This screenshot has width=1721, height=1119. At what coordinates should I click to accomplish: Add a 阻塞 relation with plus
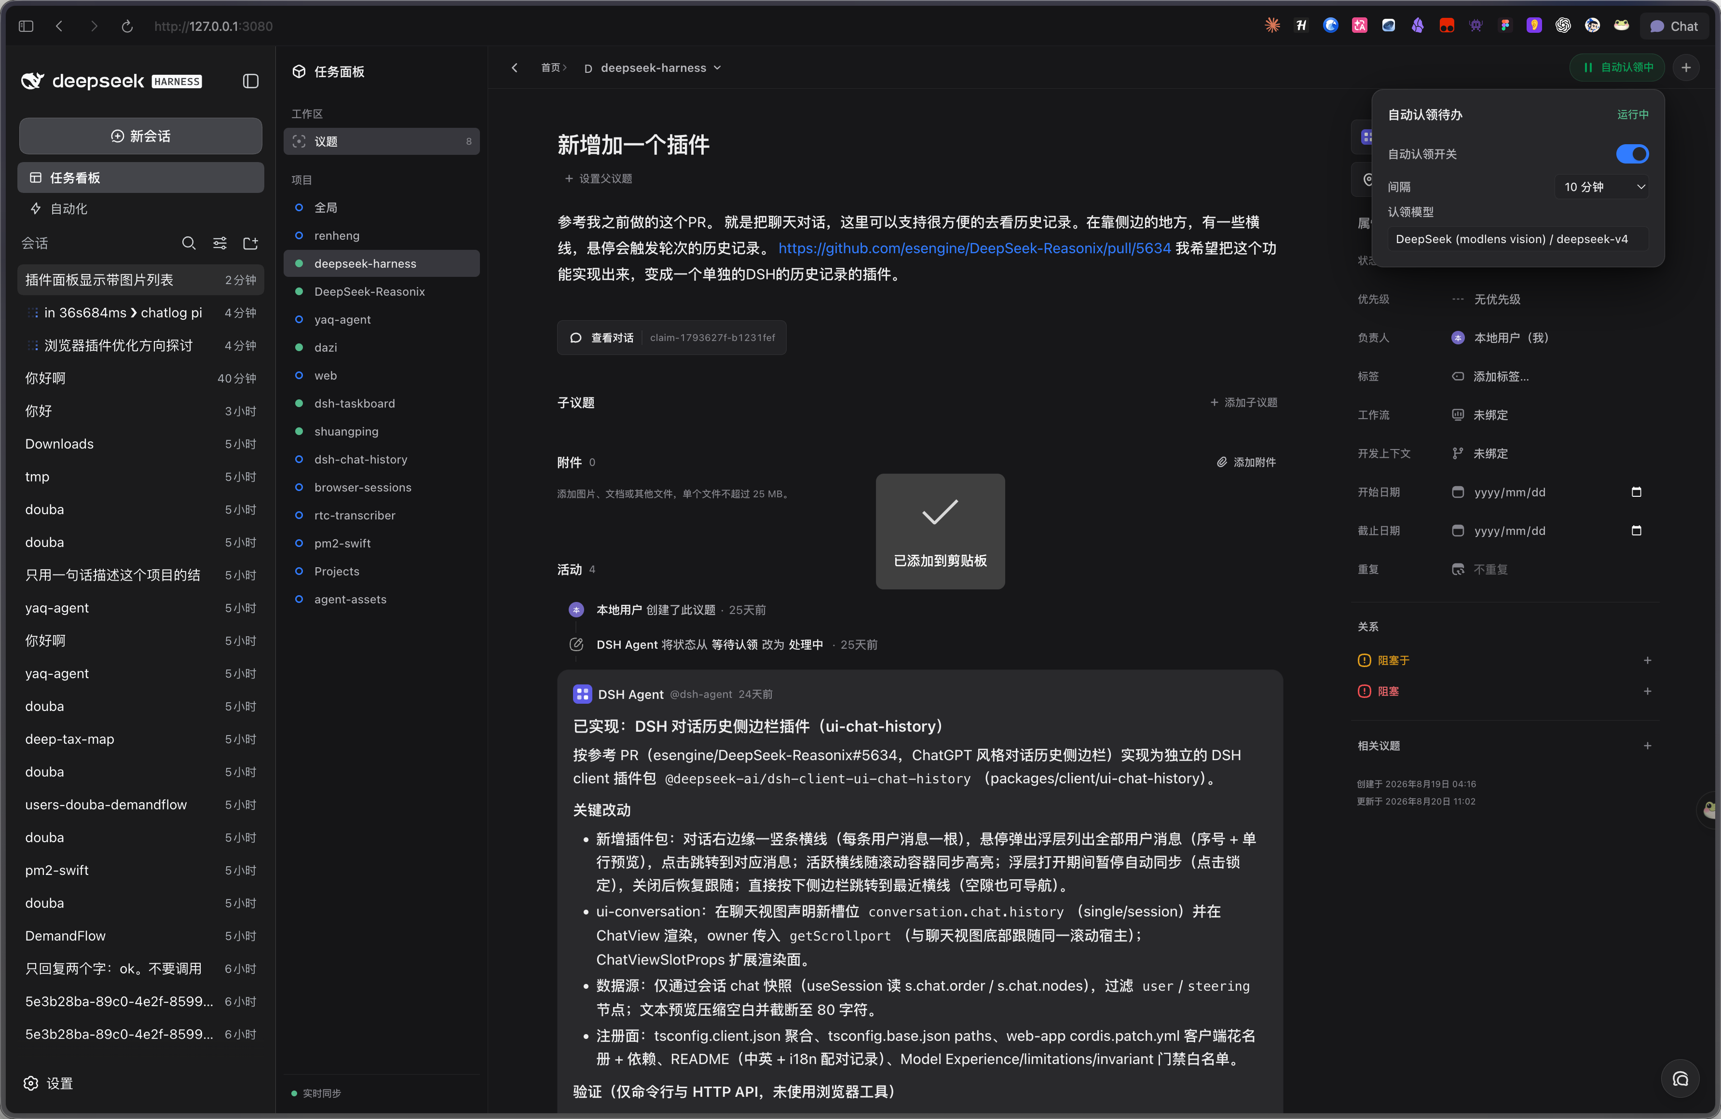point(1647,691)
